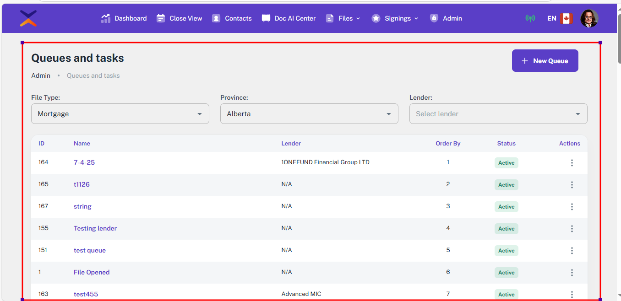
Task: Click the Close View calendar icon
Action: (x=161, y=18)
